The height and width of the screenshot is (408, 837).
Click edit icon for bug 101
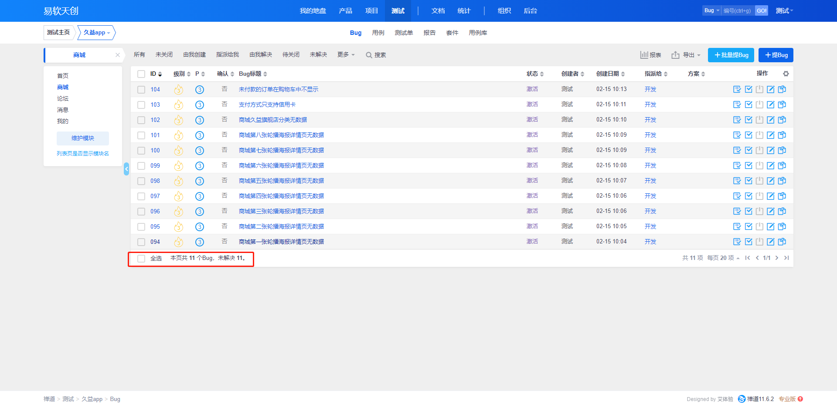(x=771, y=135)
